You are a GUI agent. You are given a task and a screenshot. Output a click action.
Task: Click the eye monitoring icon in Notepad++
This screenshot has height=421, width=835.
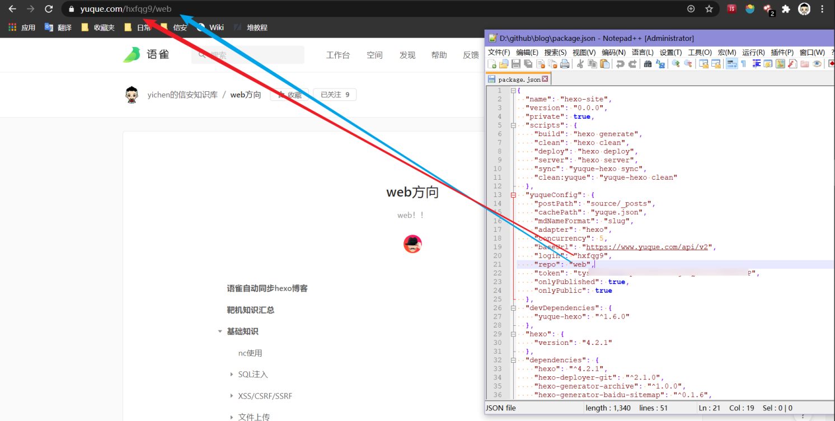point(817,64)
